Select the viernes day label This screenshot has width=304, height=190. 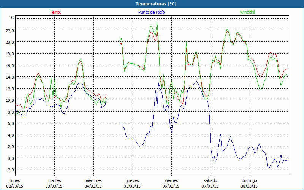[171, 180]
